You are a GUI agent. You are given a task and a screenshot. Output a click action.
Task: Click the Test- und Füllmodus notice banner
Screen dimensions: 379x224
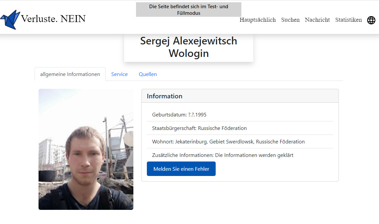click(189, 10)
